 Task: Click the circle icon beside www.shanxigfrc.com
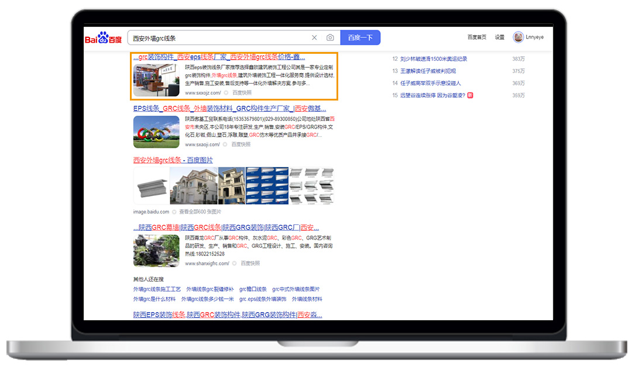point(234,264)
